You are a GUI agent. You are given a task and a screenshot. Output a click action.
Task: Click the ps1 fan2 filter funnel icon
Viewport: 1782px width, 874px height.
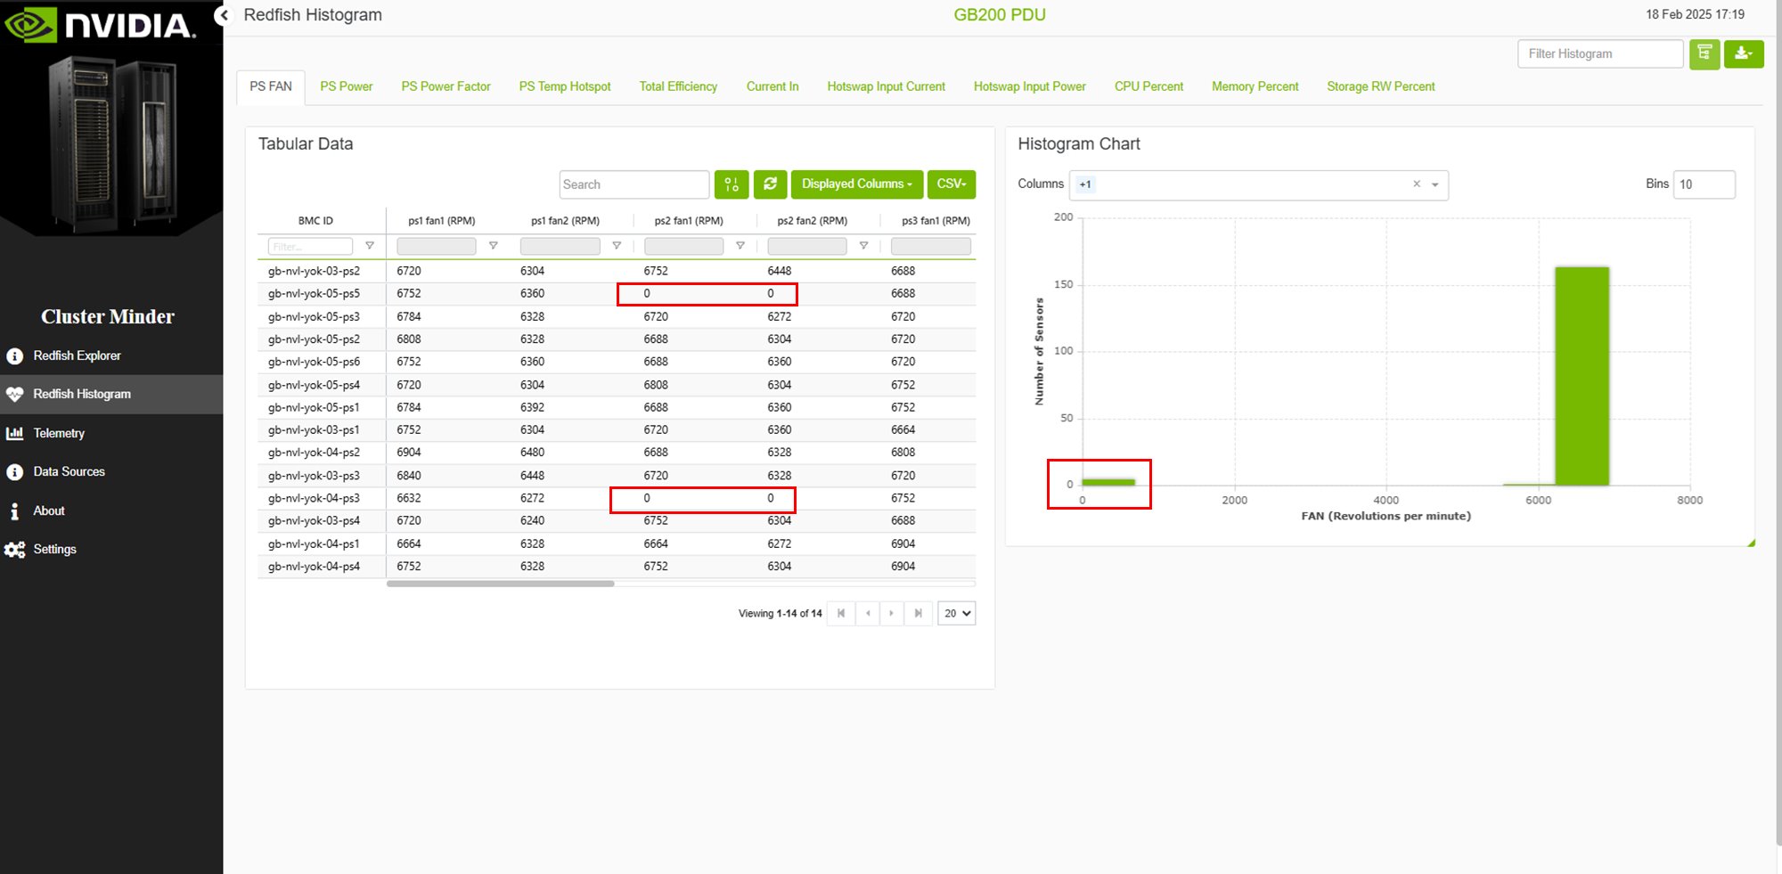[617, 246]
